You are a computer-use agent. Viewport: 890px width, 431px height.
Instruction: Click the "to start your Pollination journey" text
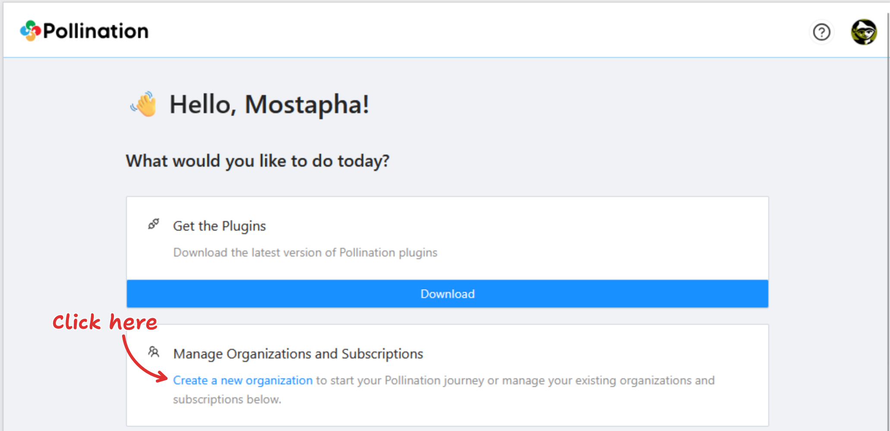click(400, 380)
